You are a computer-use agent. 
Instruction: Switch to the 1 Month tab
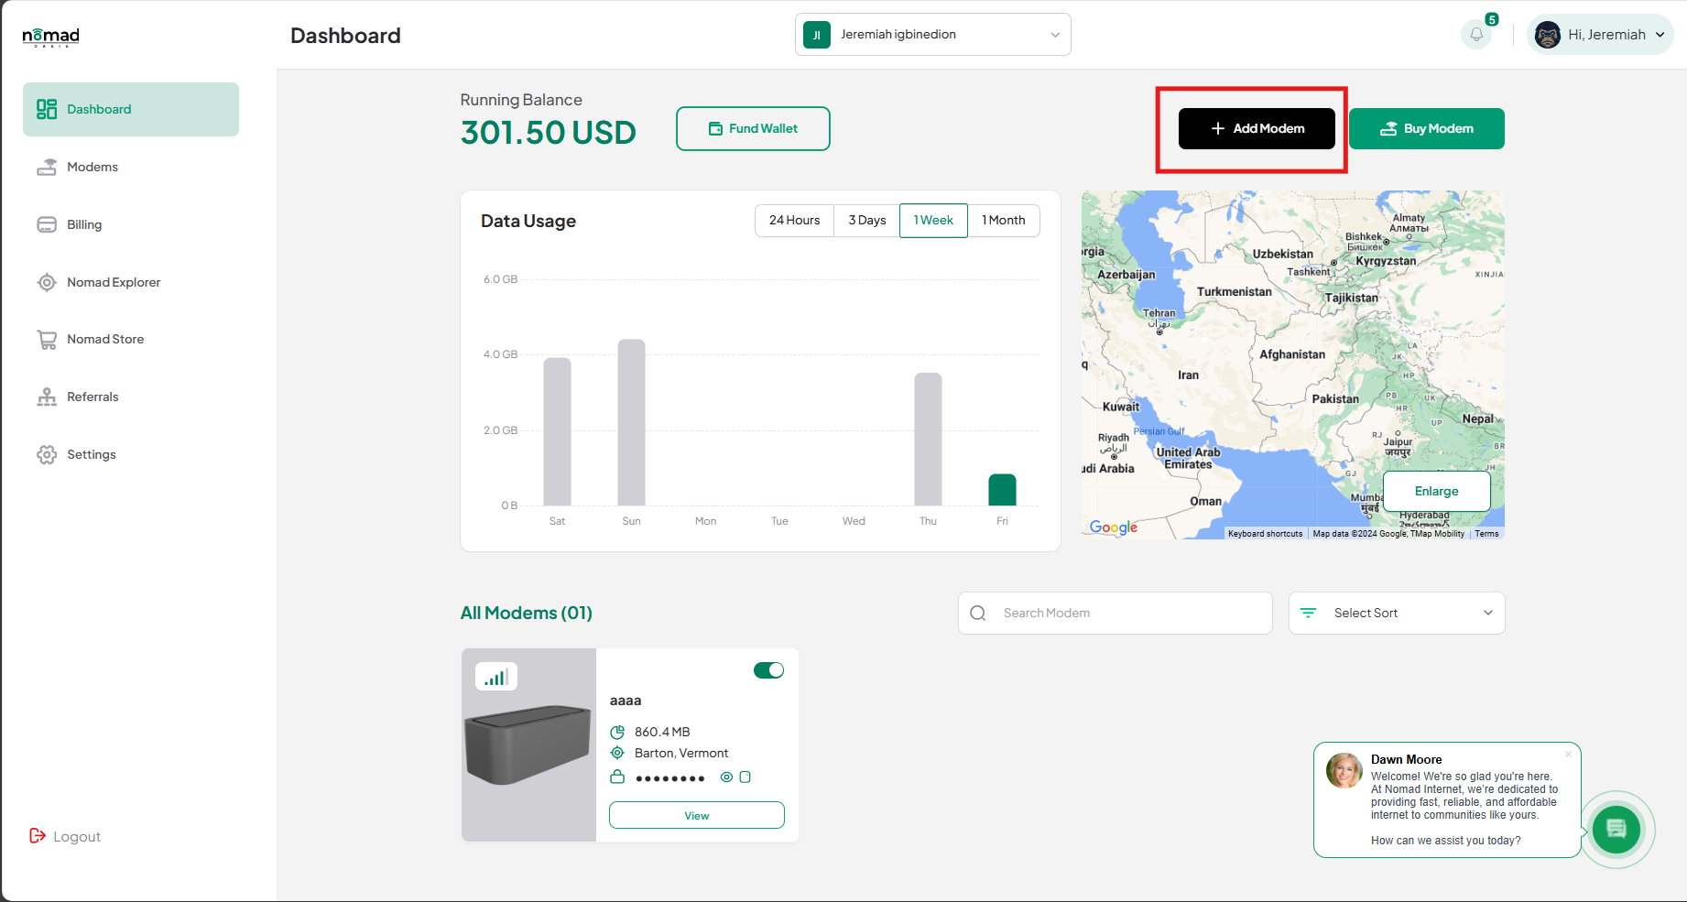1004,221
